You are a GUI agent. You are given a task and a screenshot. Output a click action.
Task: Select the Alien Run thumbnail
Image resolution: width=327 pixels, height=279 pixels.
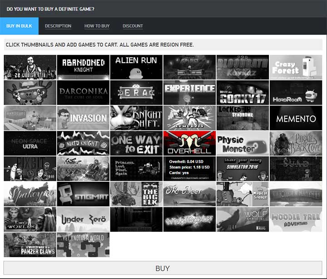136,67
